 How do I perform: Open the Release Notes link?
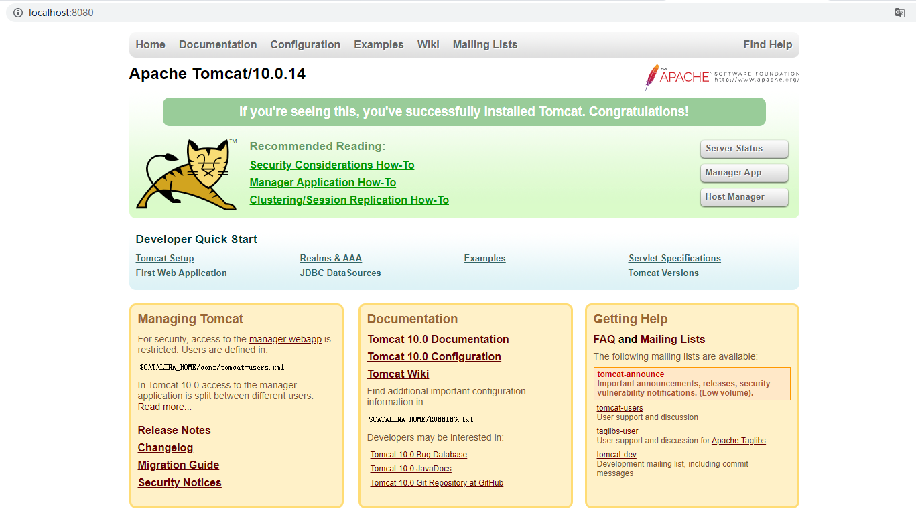(174, 431)
